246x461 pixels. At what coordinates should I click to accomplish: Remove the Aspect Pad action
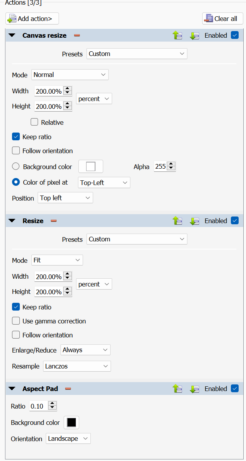click(x=68, y=389)
